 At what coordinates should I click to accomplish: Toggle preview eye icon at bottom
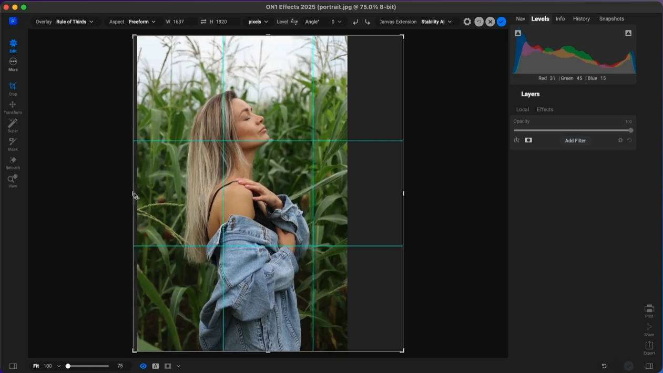[143, 366]
